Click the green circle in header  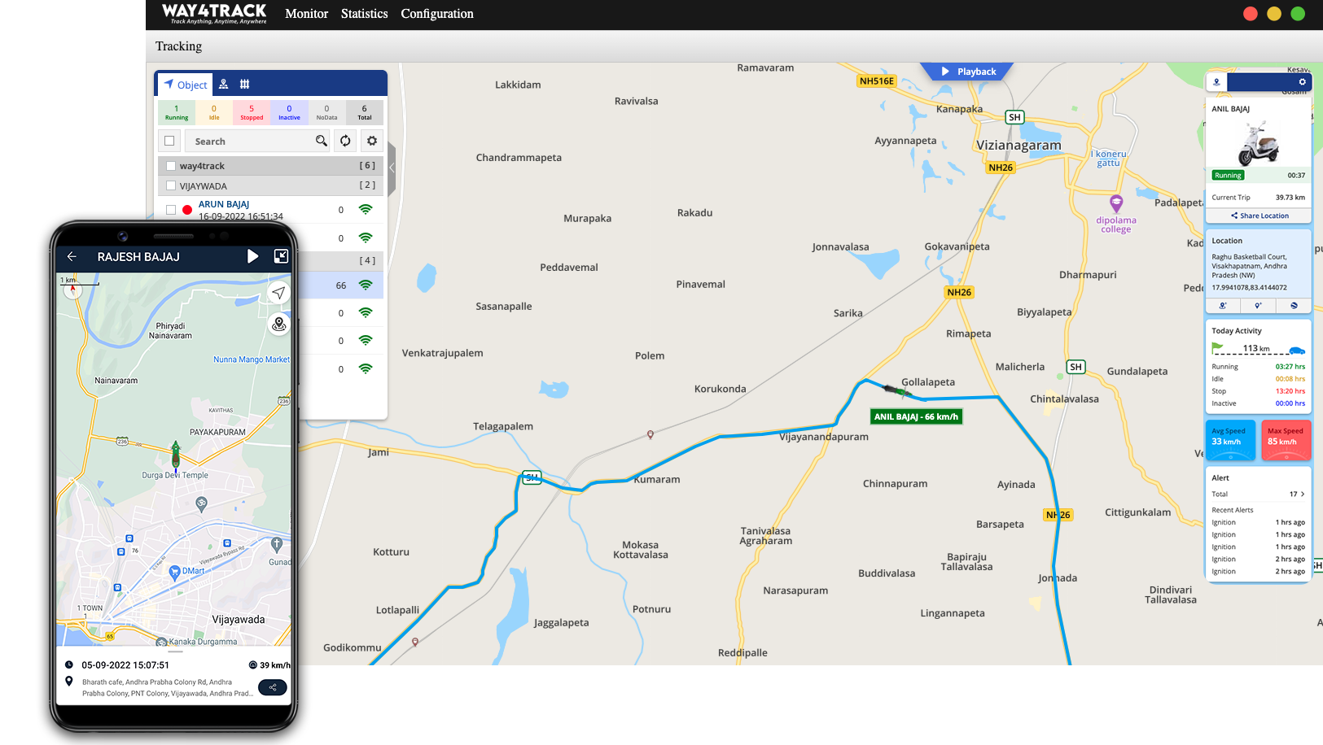coord(1298,13)
